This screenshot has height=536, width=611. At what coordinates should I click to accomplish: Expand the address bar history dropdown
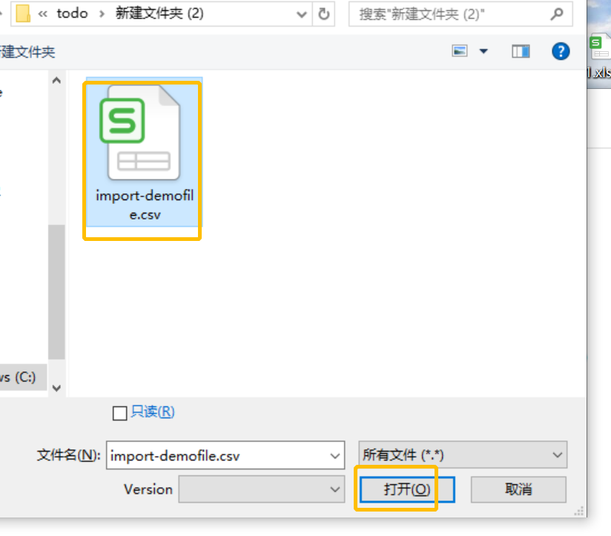301,14
